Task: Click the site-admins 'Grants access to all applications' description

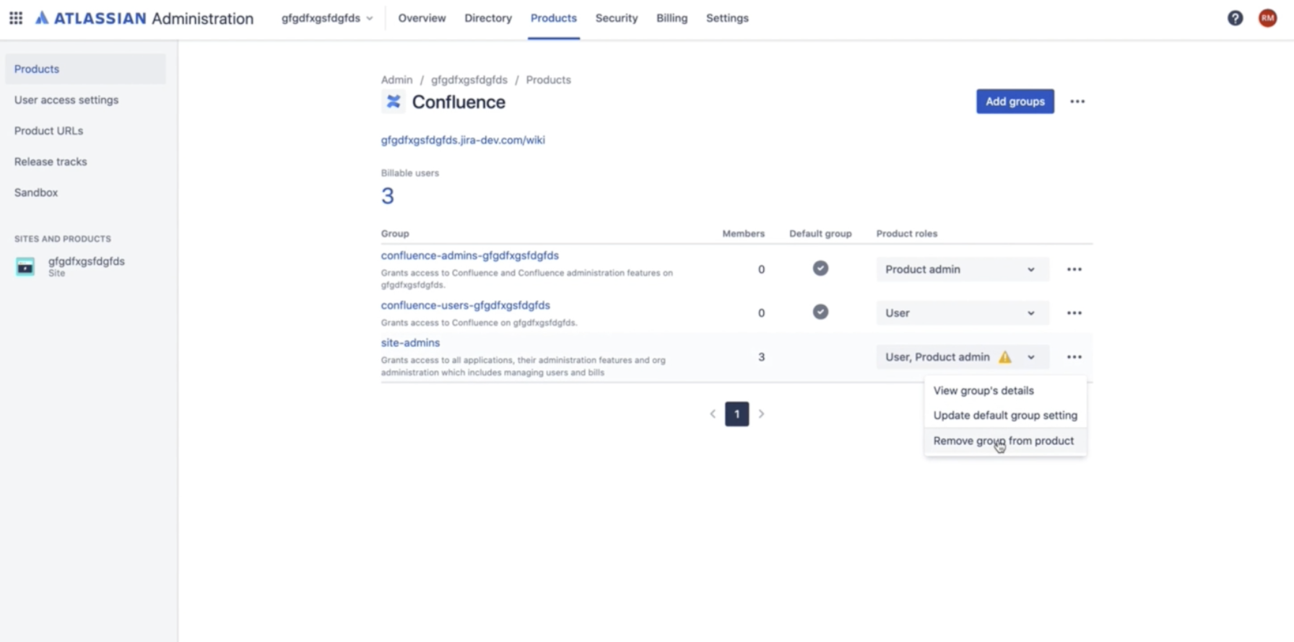Action: coord(524,366)
